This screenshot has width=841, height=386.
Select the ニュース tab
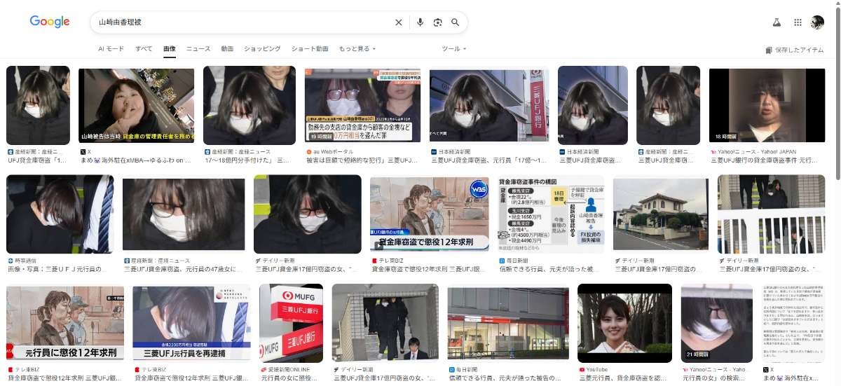(198, 49)
